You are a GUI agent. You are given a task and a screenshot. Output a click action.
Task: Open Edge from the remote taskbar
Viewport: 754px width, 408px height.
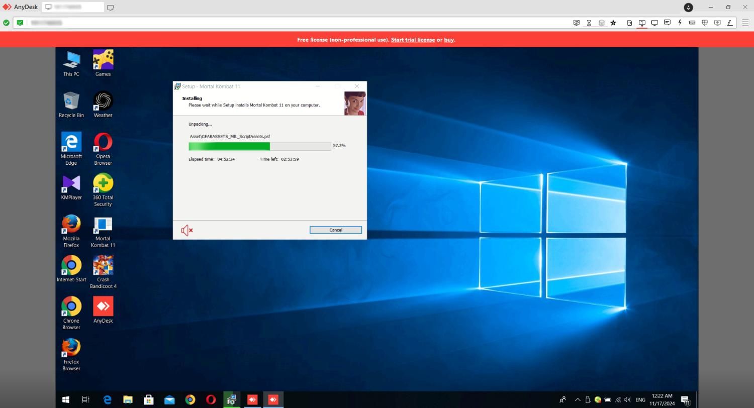(107, 400)
